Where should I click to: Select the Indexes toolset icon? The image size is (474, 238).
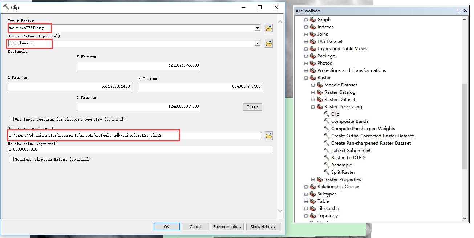click(x=313, y=27)
